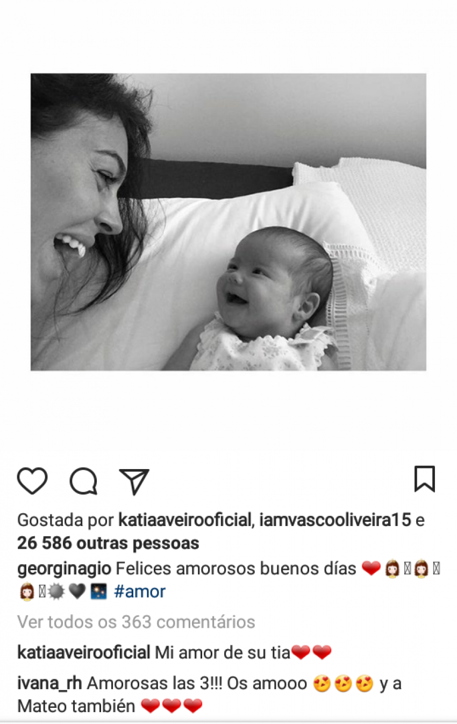The height and width of the screenshot is (724, 457).
Task: Click the heart-eyes emojis in ivana_rh's comment
Action: click(x=343, y=684)
